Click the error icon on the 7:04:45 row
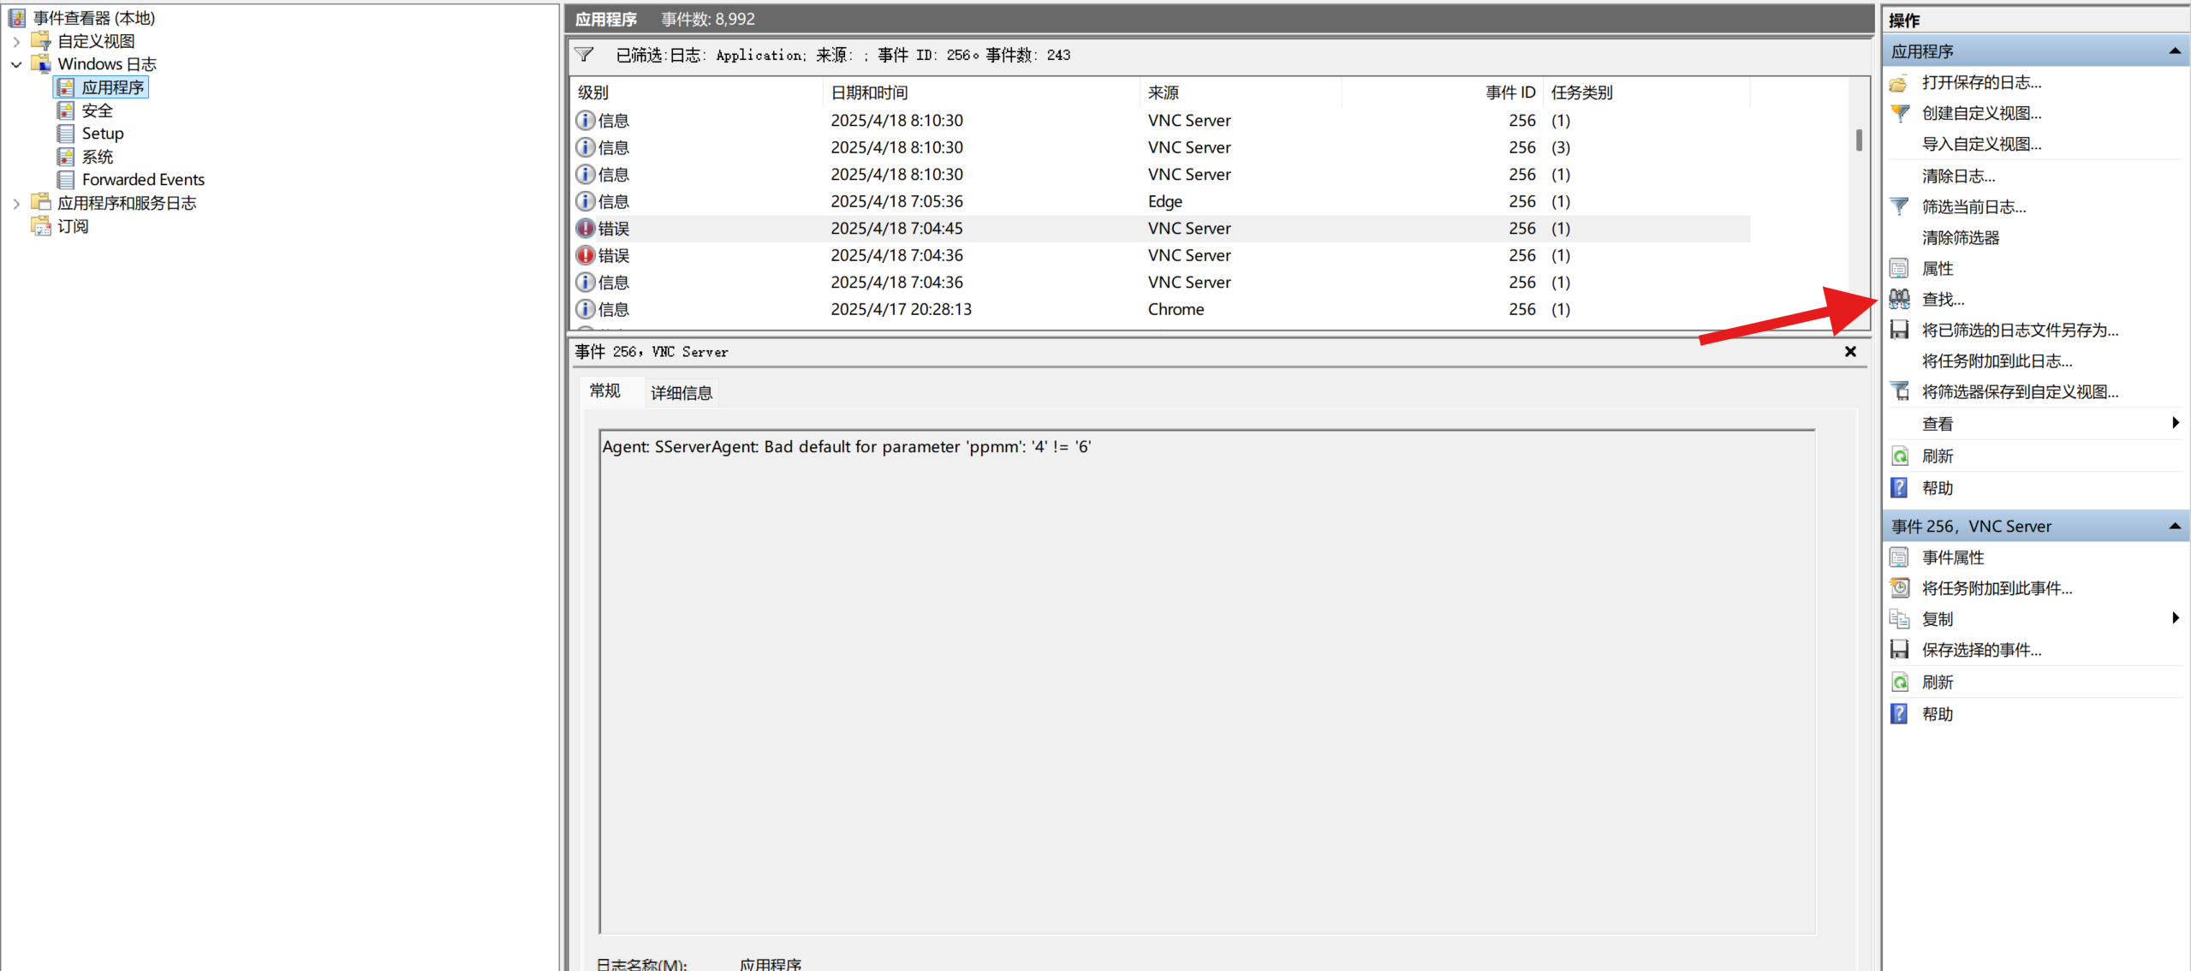Image resolution: width=2191 pixels, height=971 pixels. [x=586, y=229]
